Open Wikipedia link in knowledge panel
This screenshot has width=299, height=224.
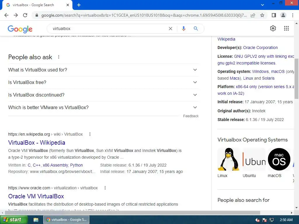pos(226,39)
